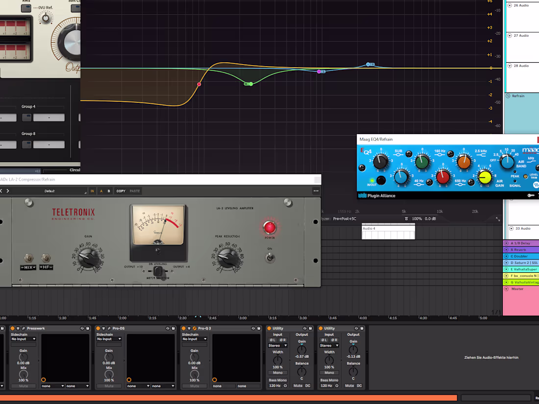Viewport: 539px width, 404px height.
Task: Expand the Master track disclosure triangle
Action: (506, 289)
